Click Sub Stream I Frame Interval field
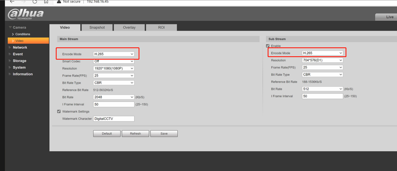The height and width of the screenshot is (171, 397). (323, 96)
